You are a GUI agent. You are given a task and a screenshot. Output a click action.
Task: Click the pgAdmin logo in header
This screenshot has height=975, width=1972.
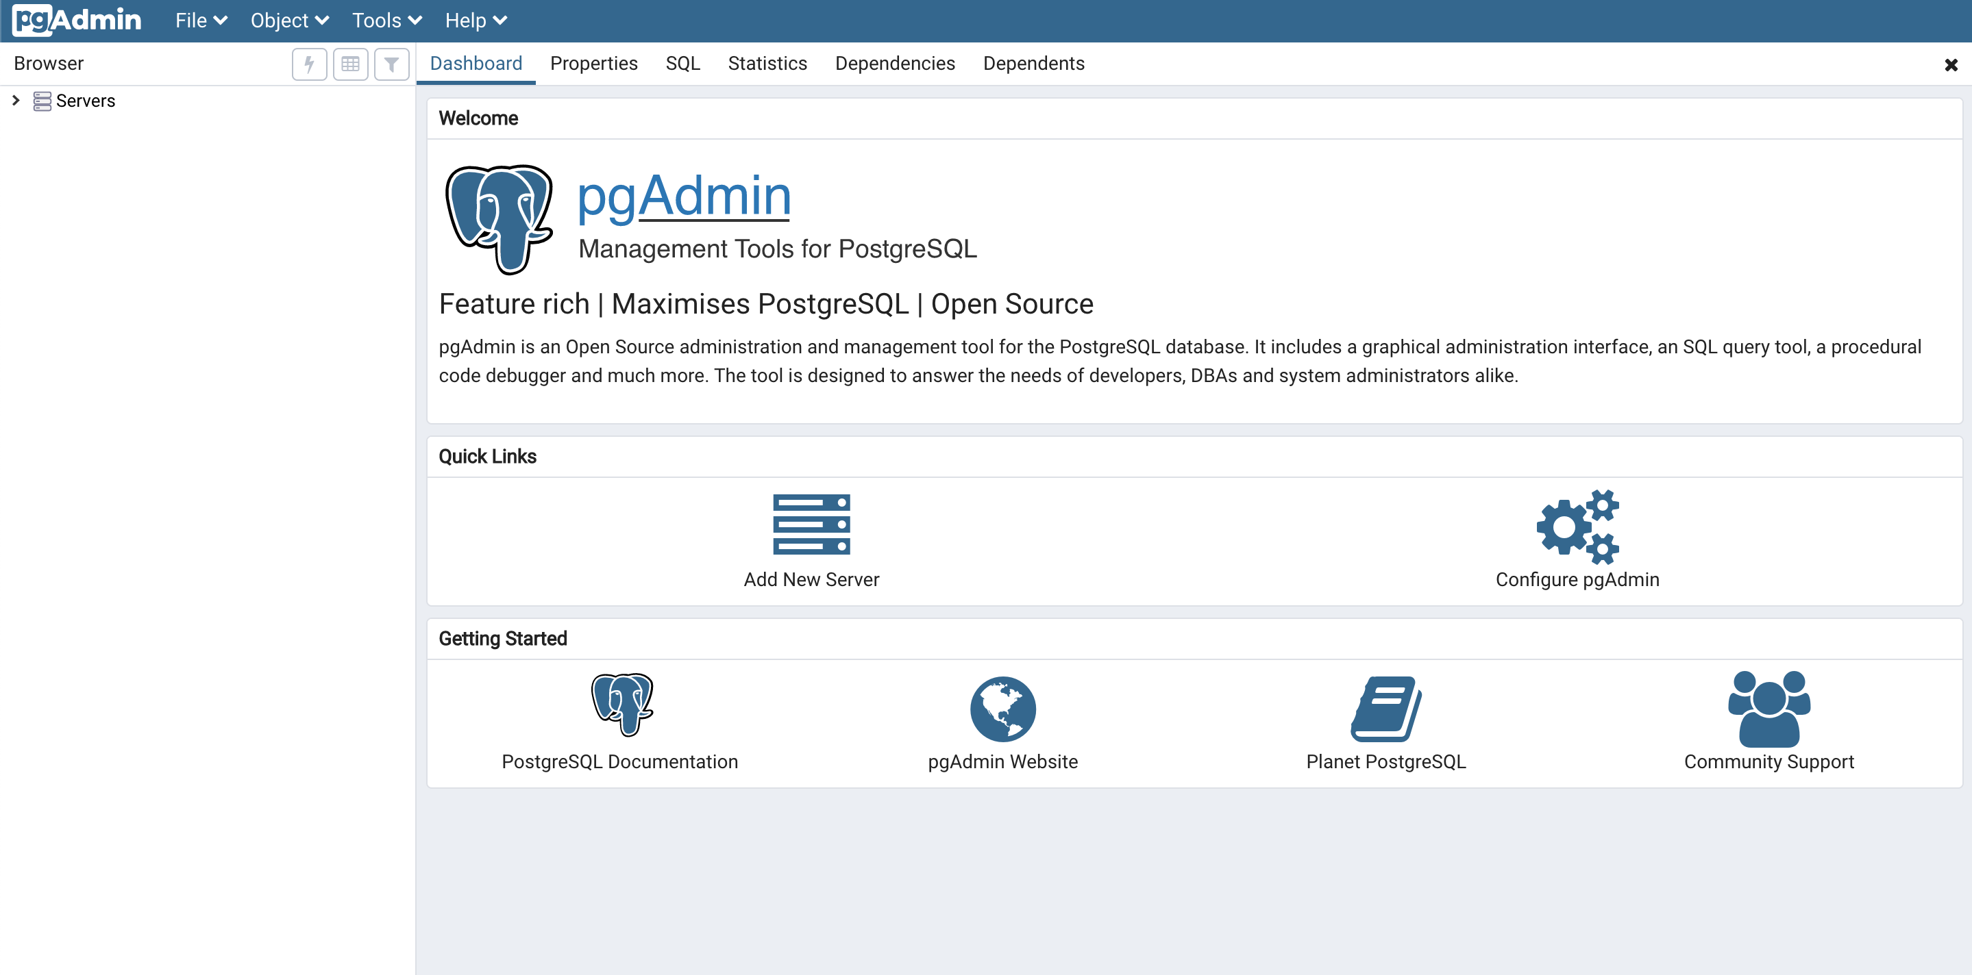[x=77, y=20]
